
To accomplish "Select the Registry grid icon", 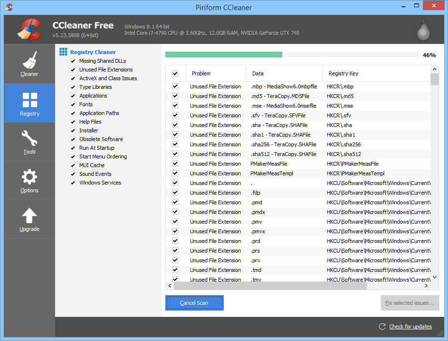I will point(29,100).
